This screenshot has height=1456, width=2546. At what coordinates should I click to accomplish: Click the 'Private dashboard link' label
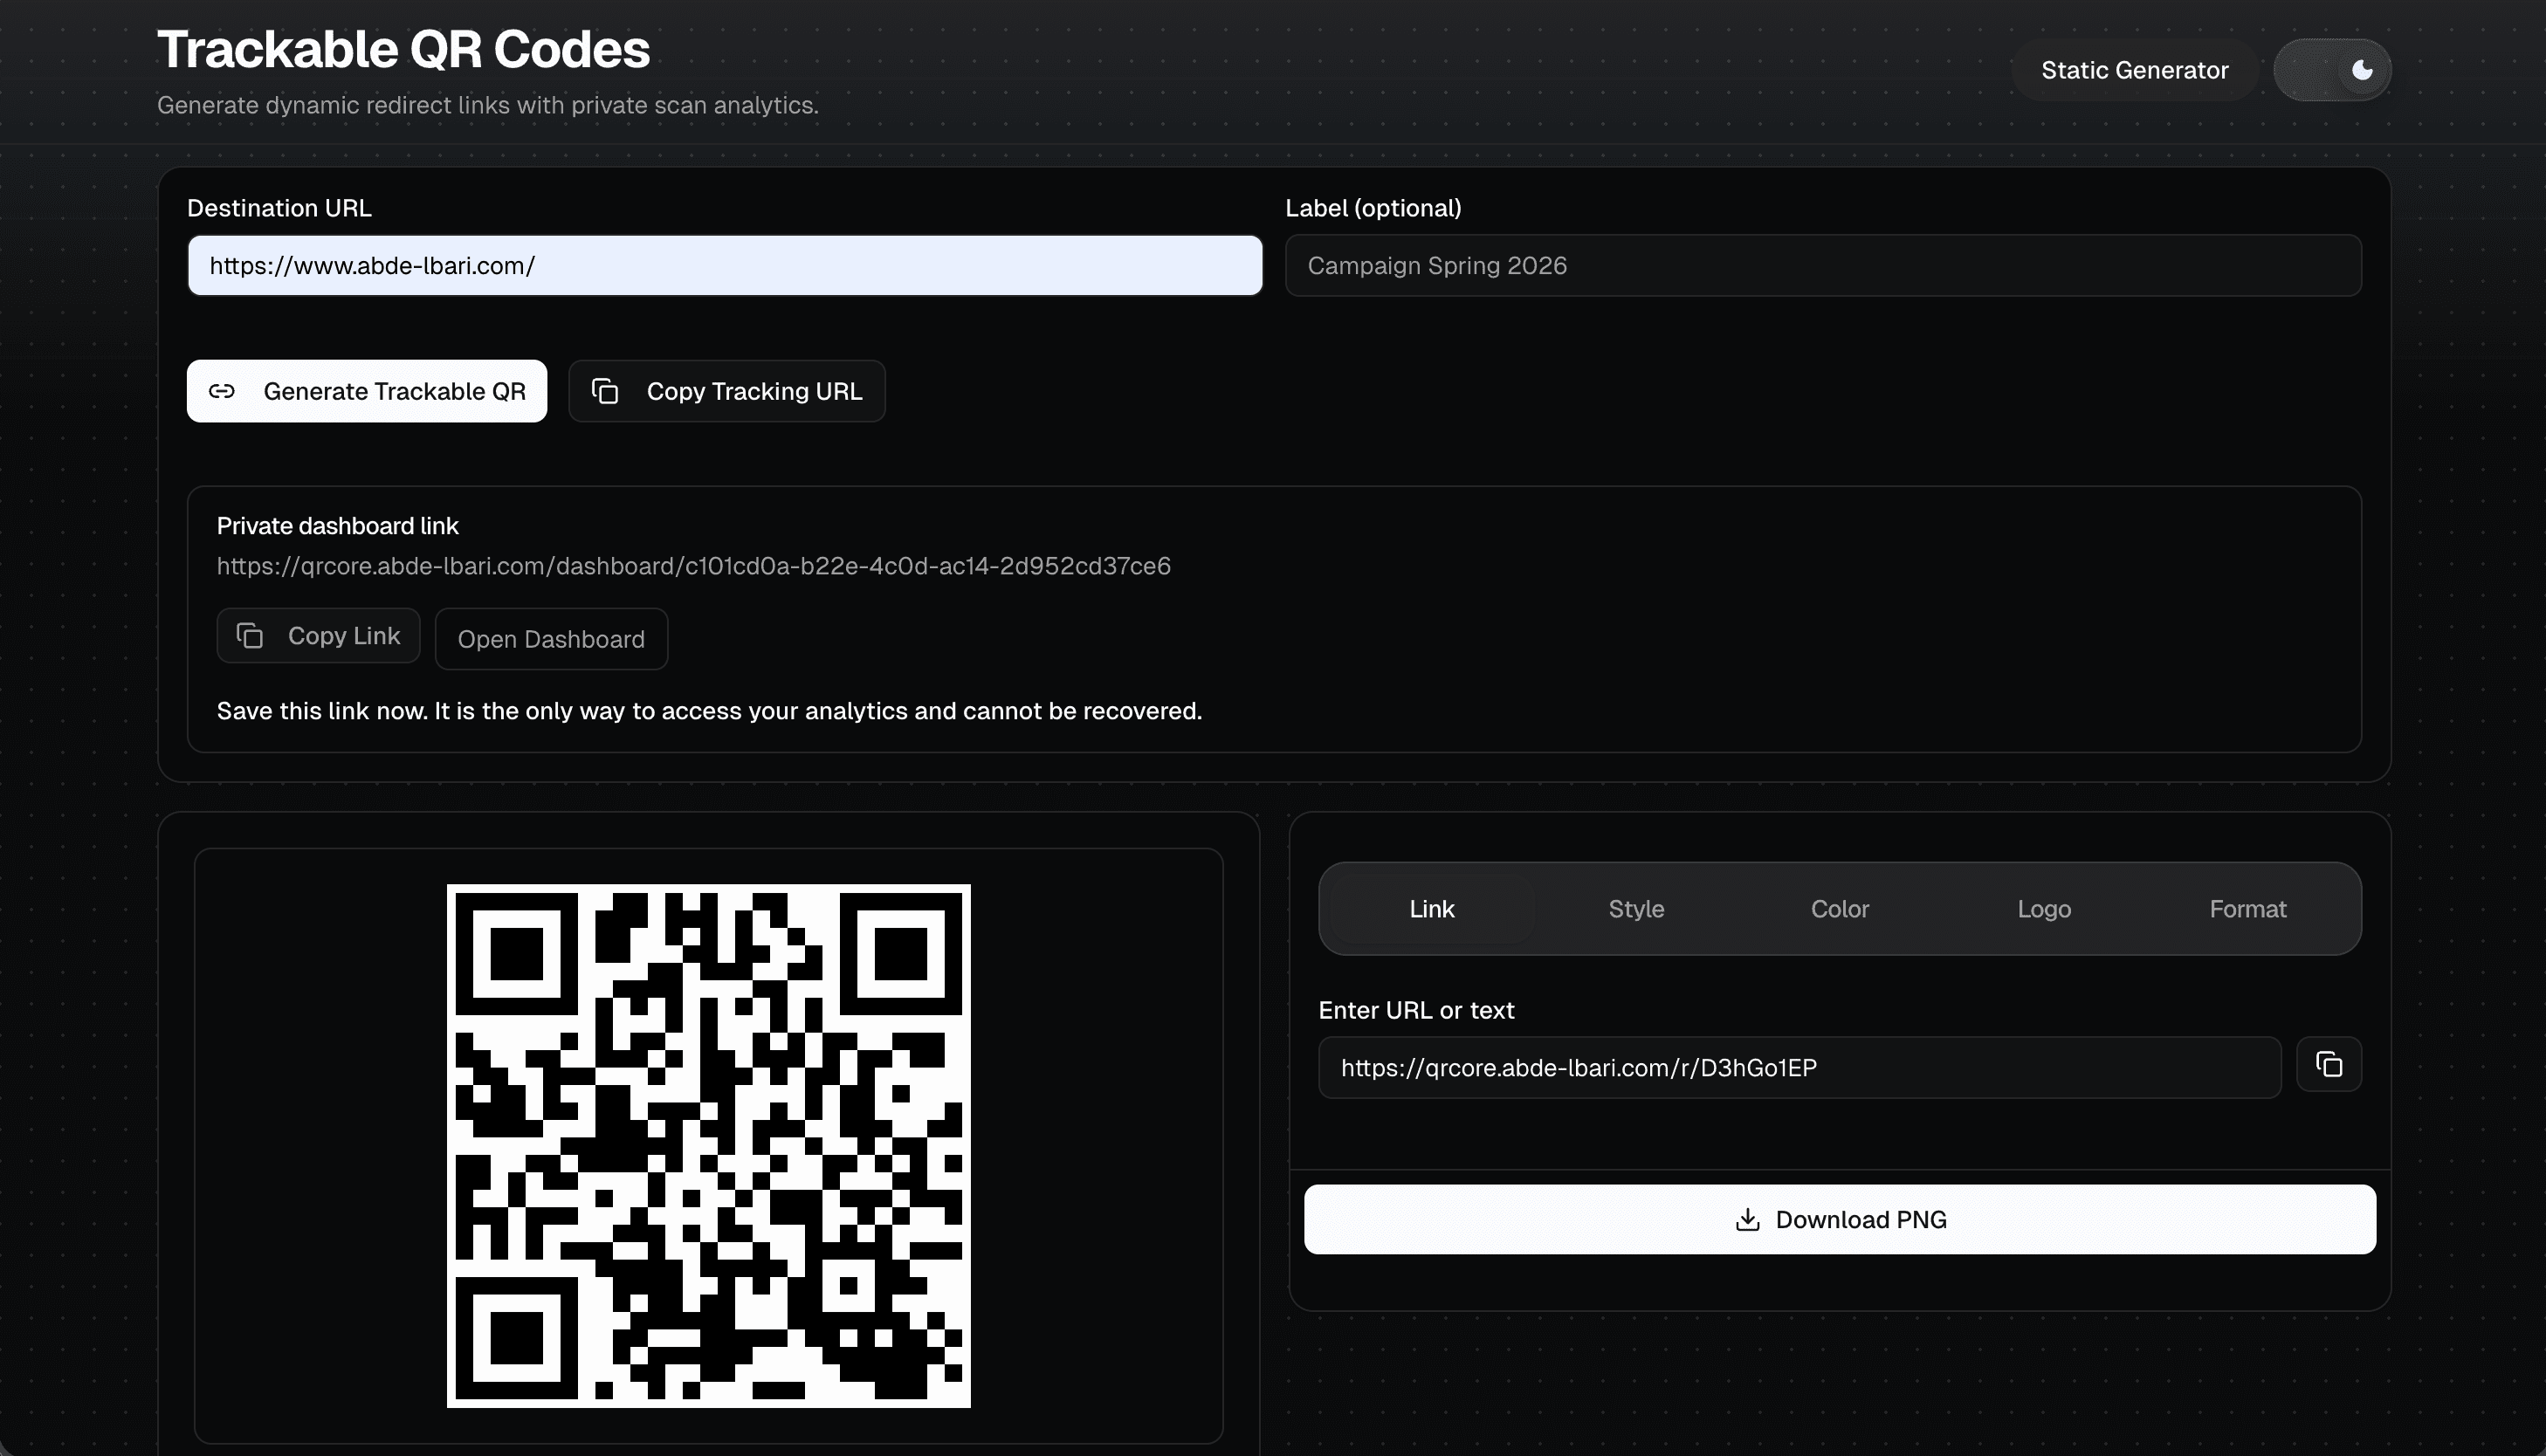tap(337, 526)
